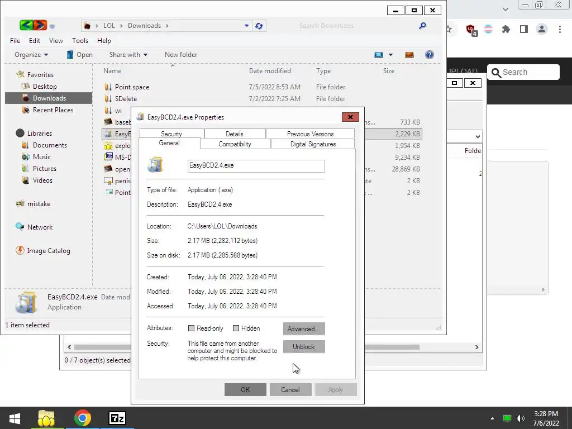Viewport: 572px width, 429px height.
Task: Open view options dropdown arrow
Action: point(390,55)
